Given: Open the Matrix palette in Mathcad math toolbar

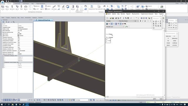Looking at the screenshot, I should pyautogui.click(x=112, y=24).
